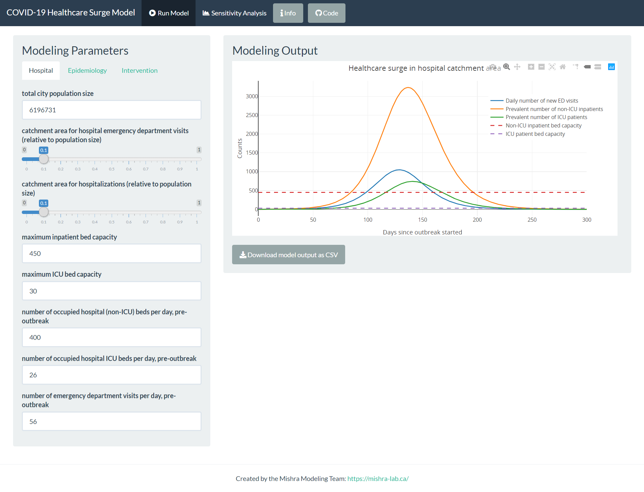The height and width of the screenshot is (492, 644).
Task: Switch to the Intervention tab
Action: pos(140,70)
